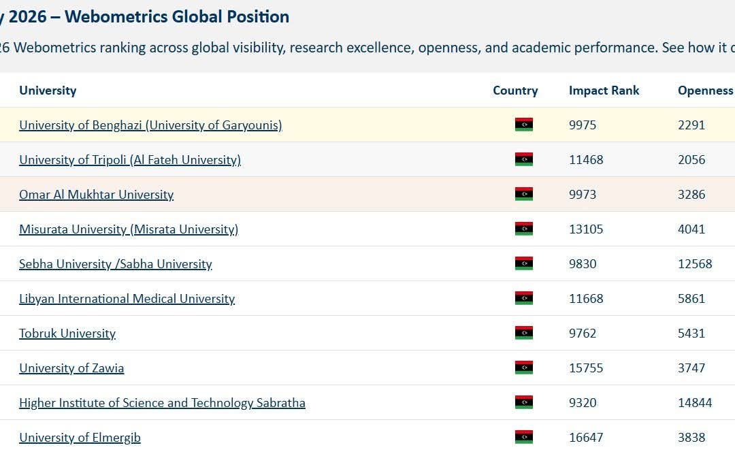Screen dimensions: 735x454
Task: Select openness value 5861
Action: click(691, 299)
